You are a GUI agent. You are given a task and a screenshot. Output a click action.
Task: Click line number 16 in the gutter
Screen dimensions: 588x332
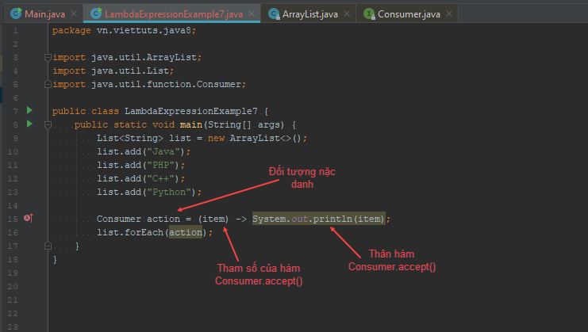coord(13,232)
